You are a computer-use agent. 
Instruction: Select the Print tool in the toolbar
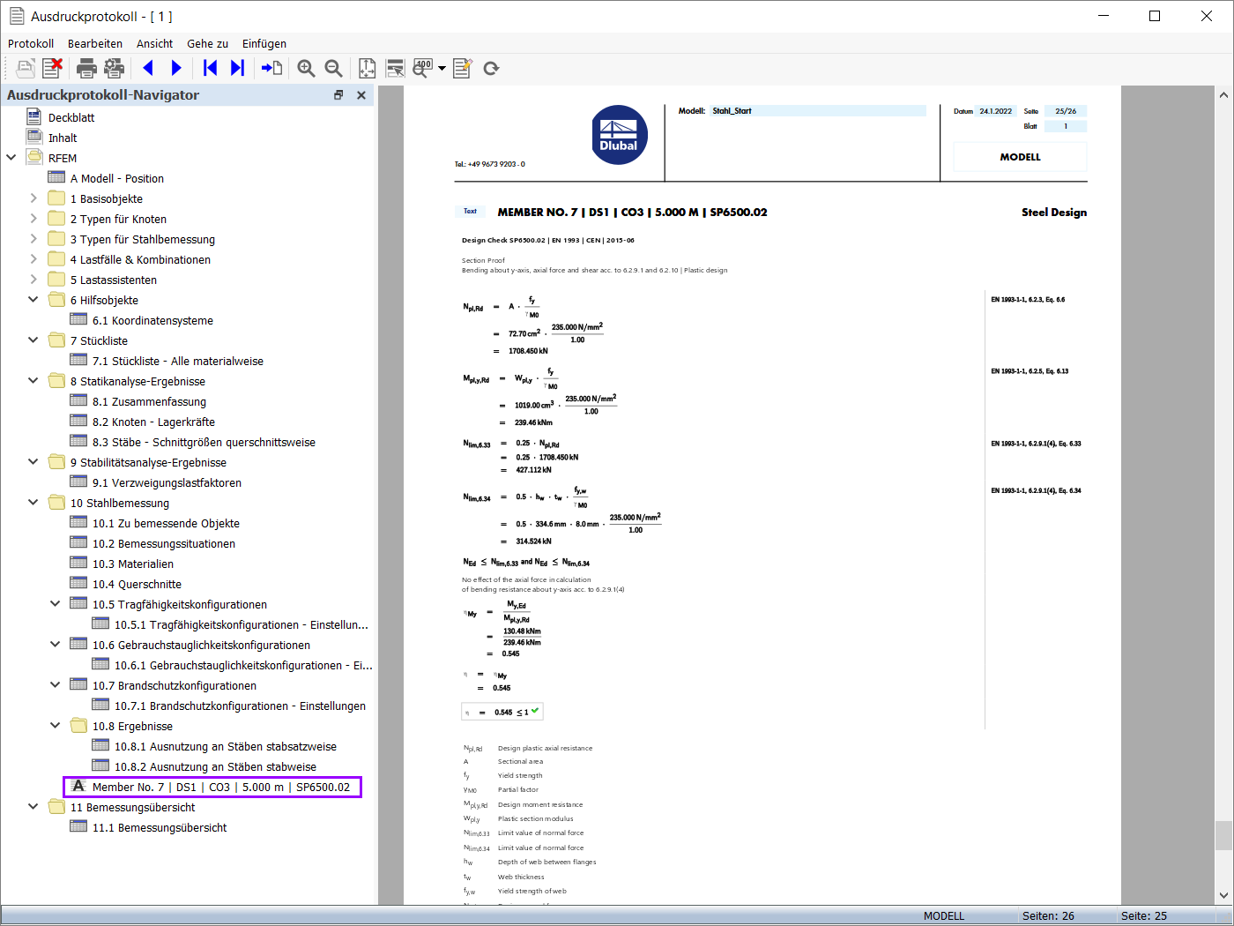coord(85,68)
